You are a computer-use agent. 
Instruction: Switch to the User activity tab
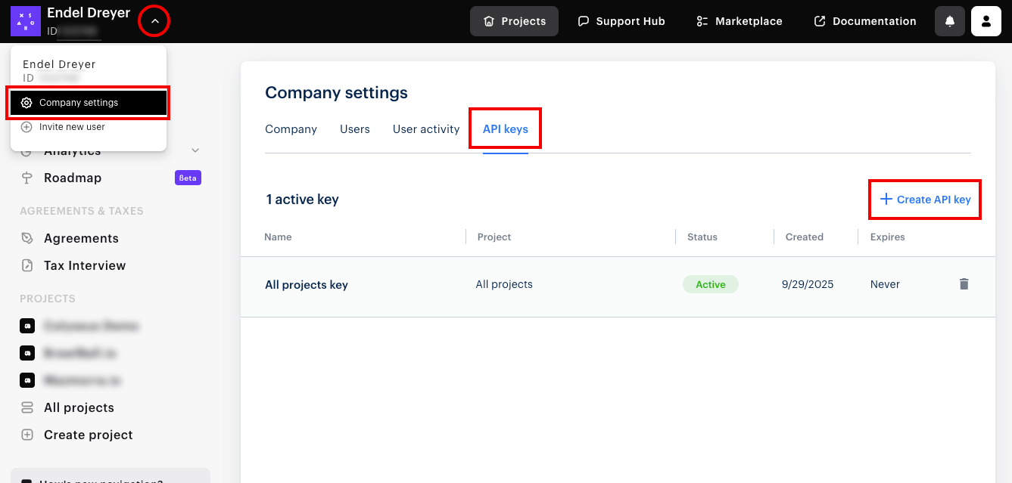pos(425,128)
